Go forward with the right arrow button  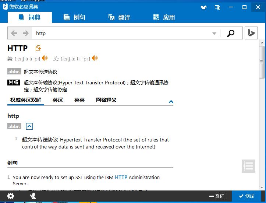pos(26,33)
